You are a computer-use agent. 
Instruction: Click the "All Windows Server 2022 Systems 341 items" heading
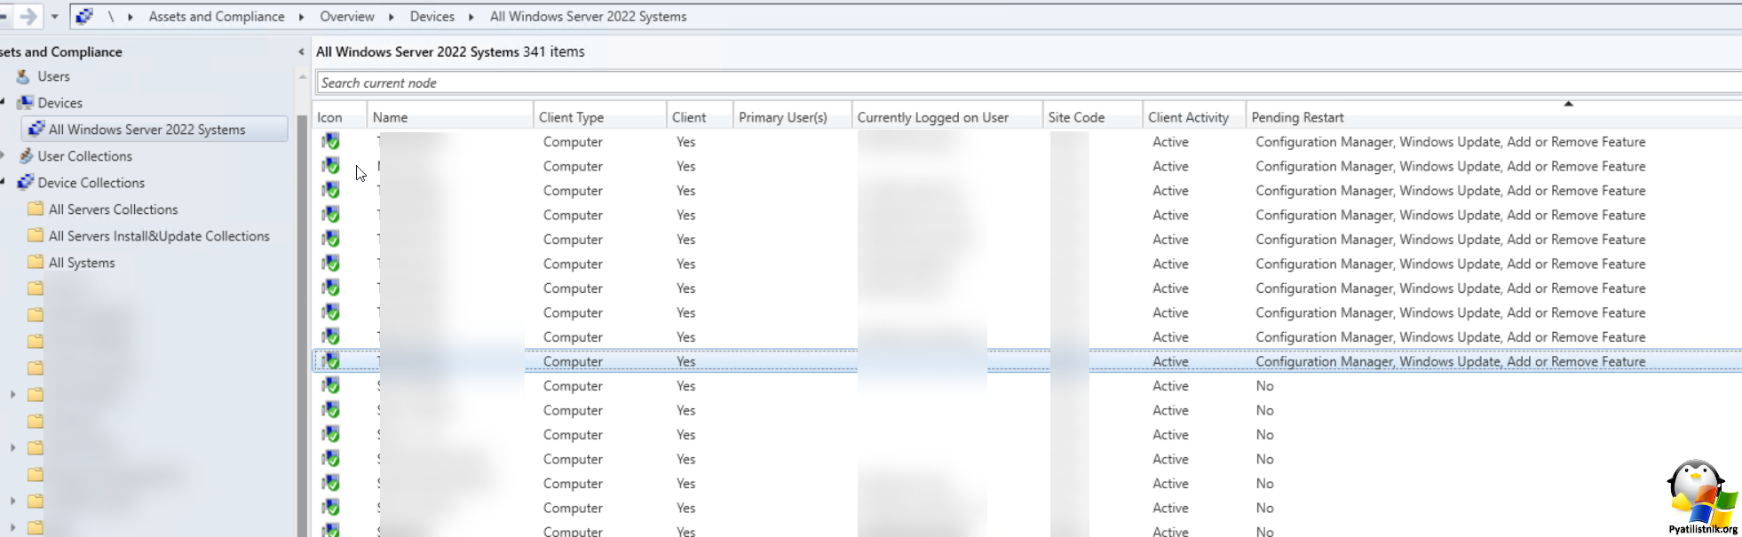(450, 51)
